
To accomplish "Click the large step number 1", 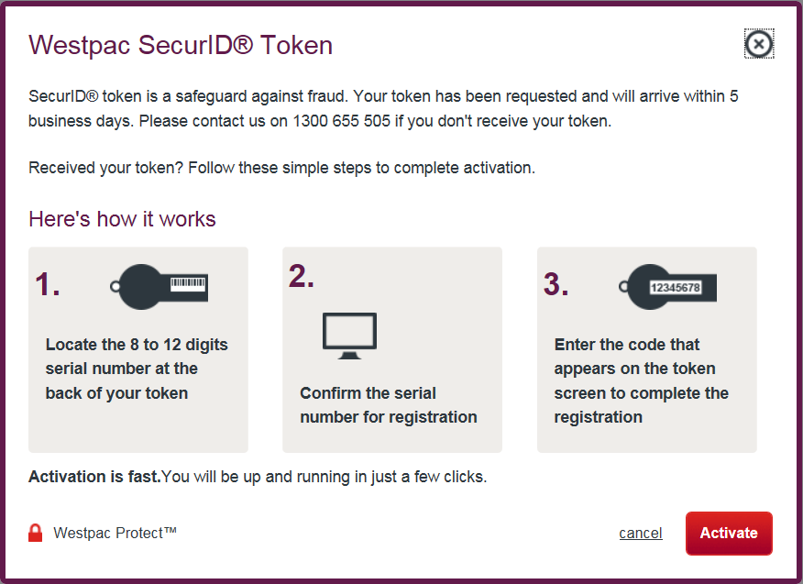I will pyautogui.click(x=48, y=285).
